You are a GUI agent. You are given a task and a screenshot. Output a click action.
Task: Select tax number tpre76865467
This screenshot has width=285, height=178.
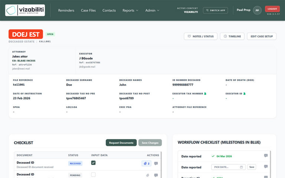click(76, 98)
